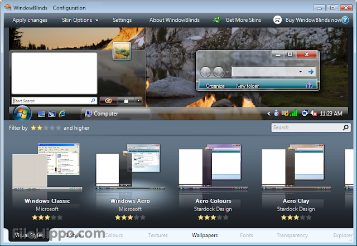The image size is (357, 246).
Task: Open help via the blue question mark icon
Action: [345, 20]
